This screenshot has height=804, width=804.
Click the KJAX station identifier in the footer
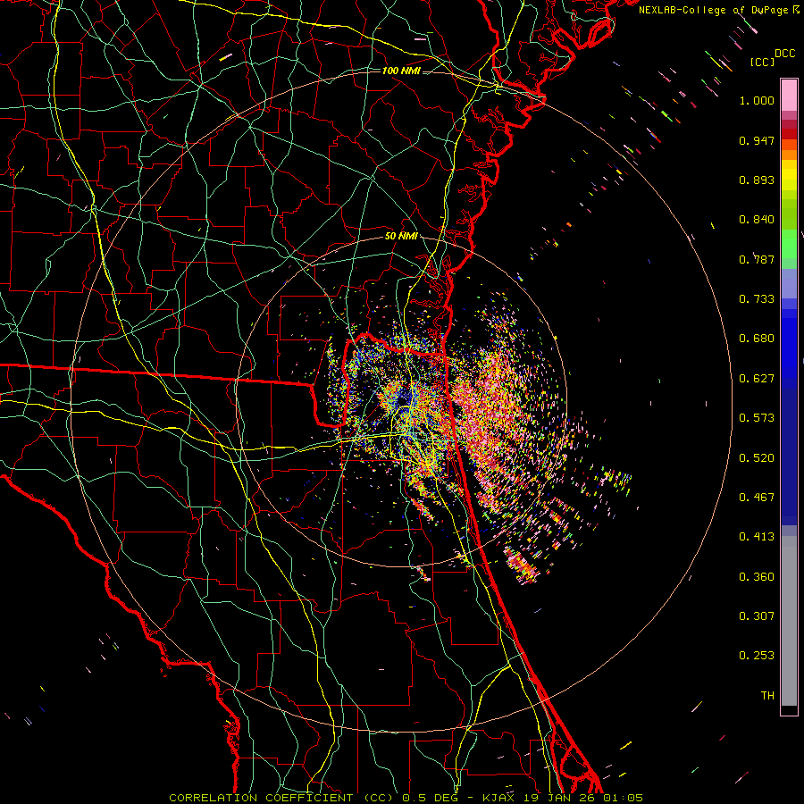coord(498,798)
